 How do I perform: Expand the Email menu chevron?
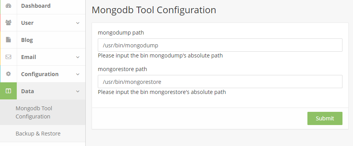(78, 57)
